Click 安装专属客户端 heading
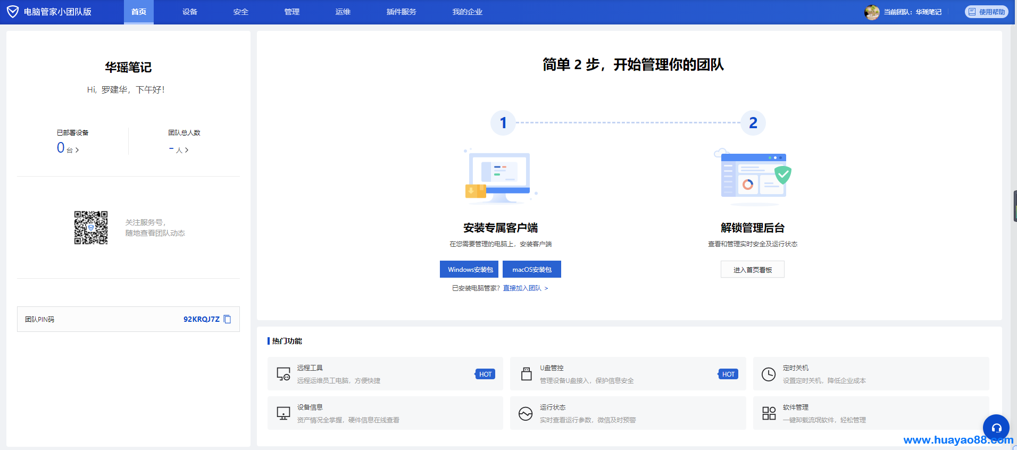1017x450 pixels. tap(501, 228)
